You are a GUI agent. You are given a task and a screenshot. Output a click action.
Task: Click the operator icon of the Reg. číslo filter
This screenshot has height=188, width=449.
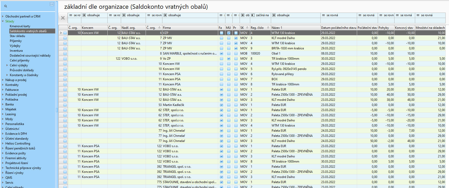(253, 15)
